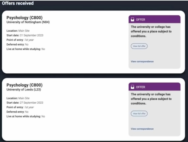Click the OFFER label in the Leeds card
The width and height of the screenshot is (188, 142).
pos(140,87)
